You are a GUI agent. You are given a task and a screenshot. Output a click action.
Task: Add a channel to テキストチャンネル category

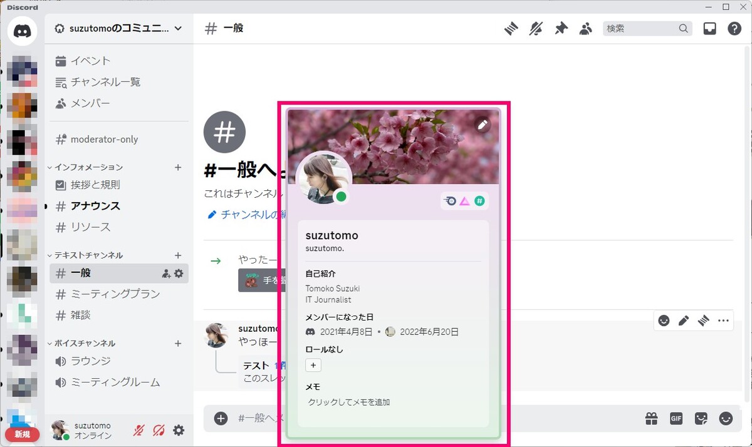pyautogui.click(x=178, y=255)
